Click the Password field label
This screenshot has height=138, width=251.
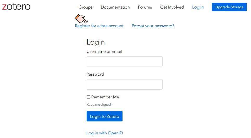[95, 74]
